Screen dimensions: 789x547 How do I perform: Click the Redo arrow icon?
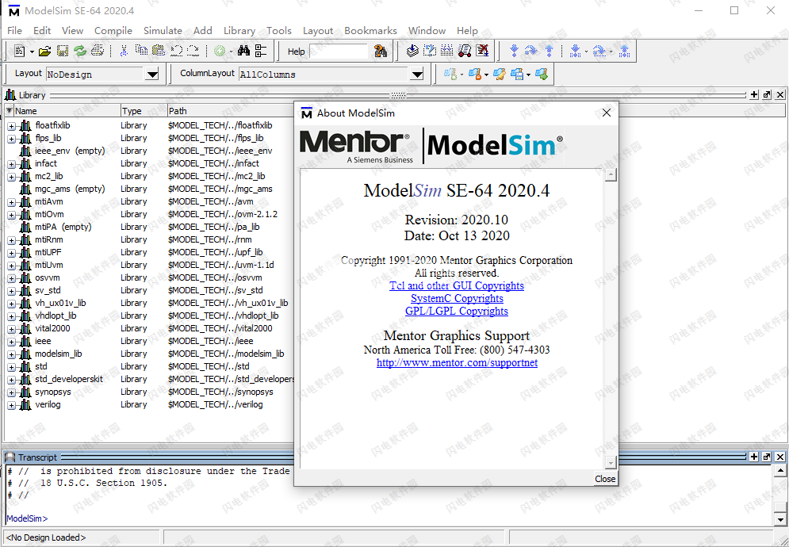coord(193,51)
